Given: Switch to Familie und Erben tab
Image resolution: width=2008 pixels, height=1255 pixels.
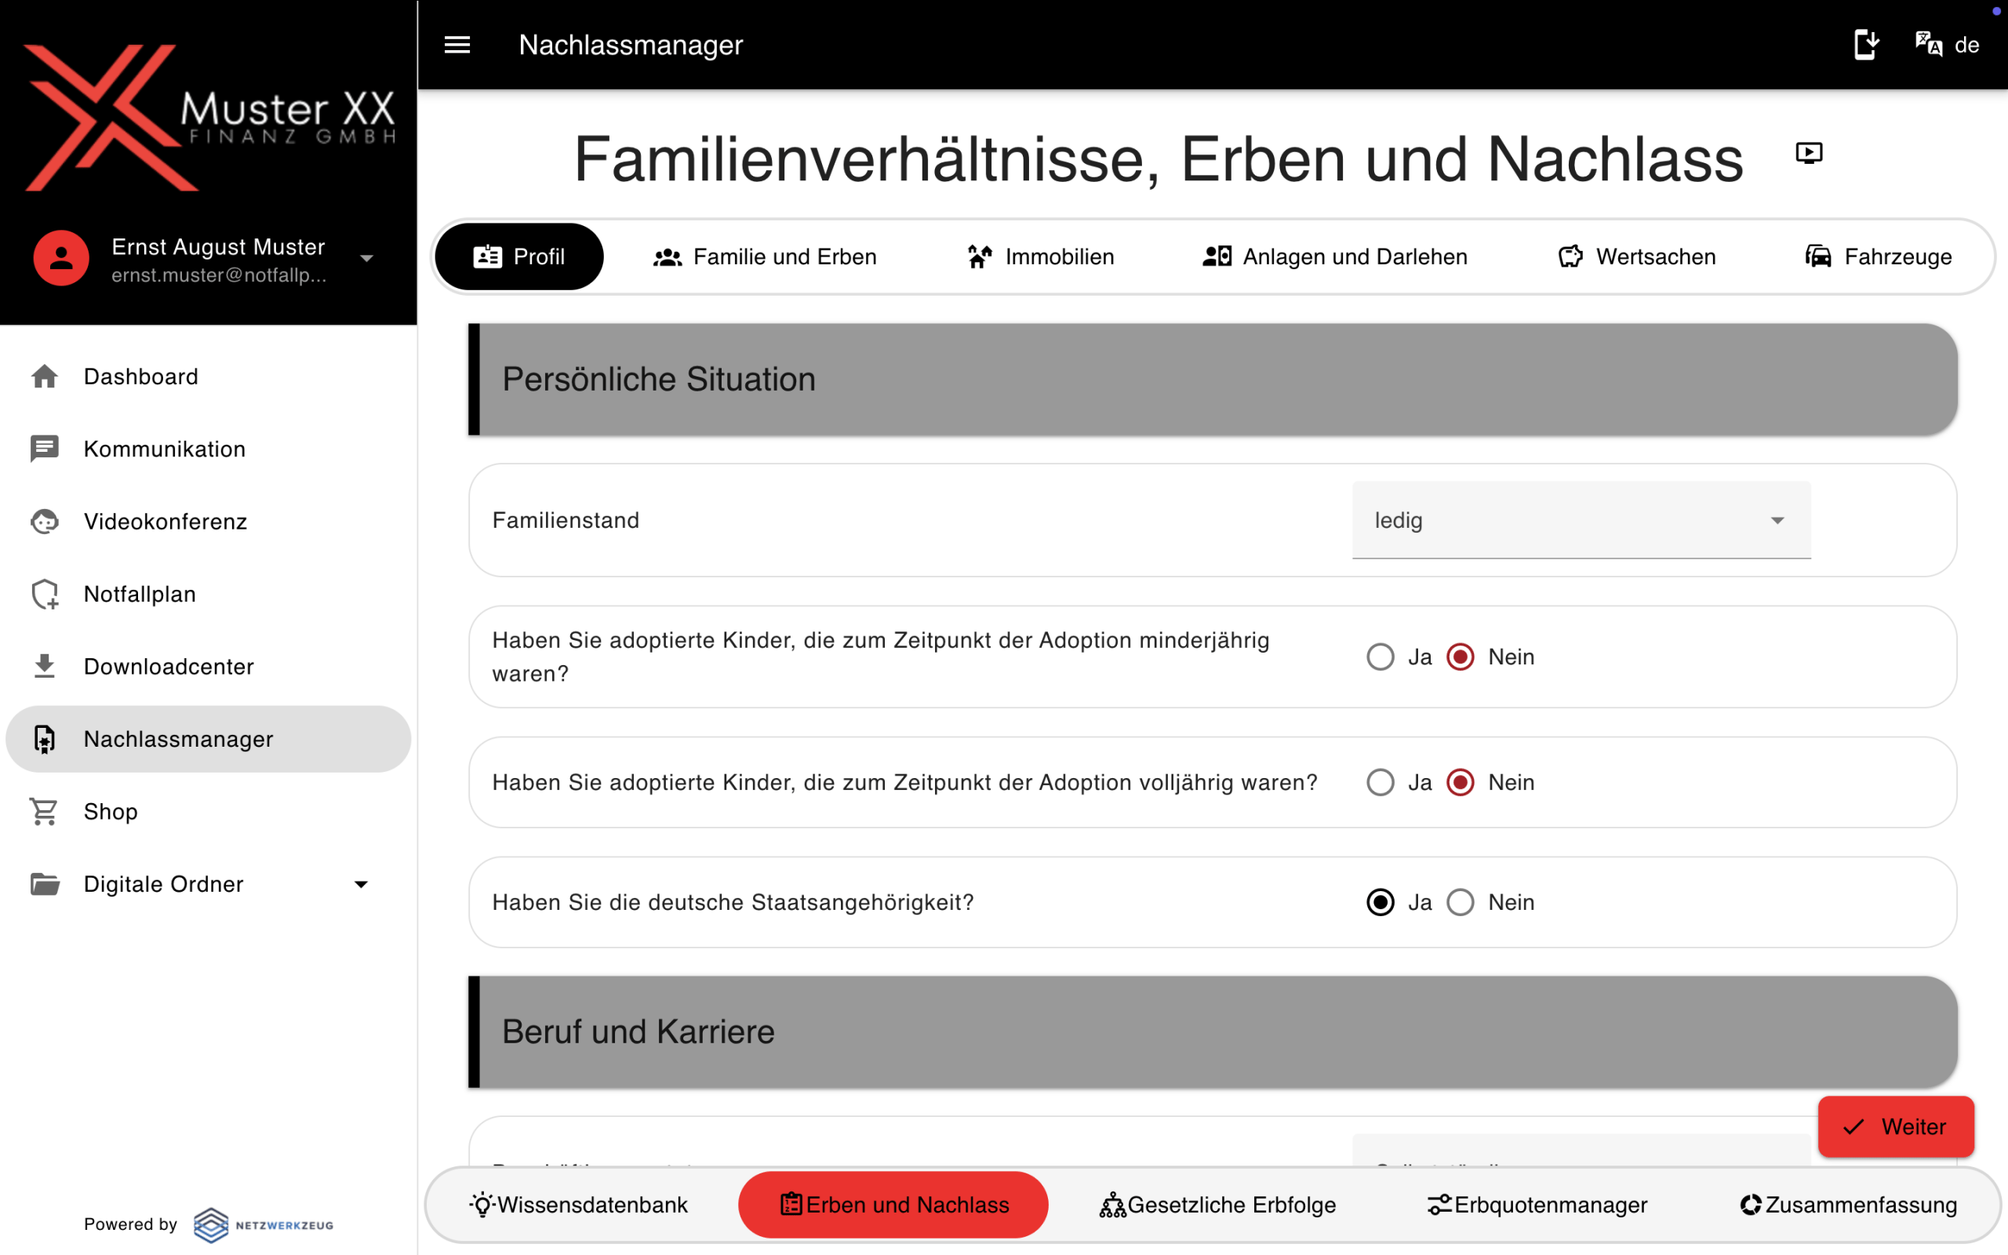Looking at the screenshot, I should [764, 257].
